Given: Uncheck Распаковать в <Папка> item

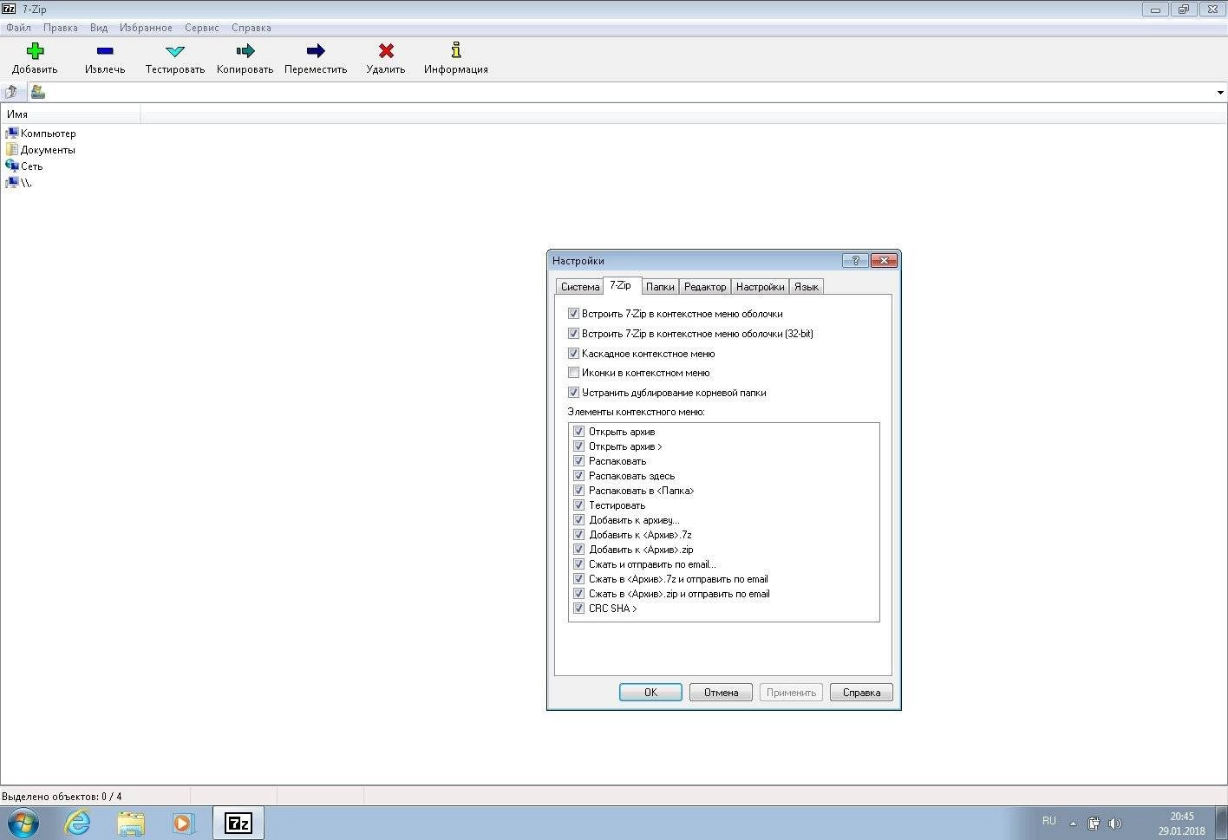Looking at the screenshot, I should point(578,491).
